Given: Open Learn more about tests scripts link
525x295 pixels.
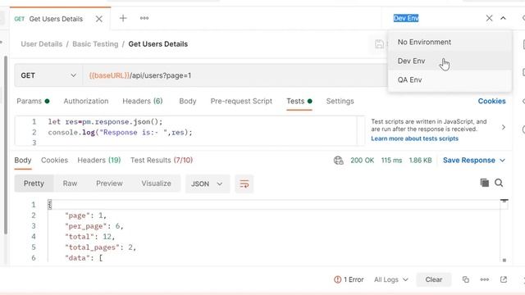Looking at the screenshot, I should 414,138.
